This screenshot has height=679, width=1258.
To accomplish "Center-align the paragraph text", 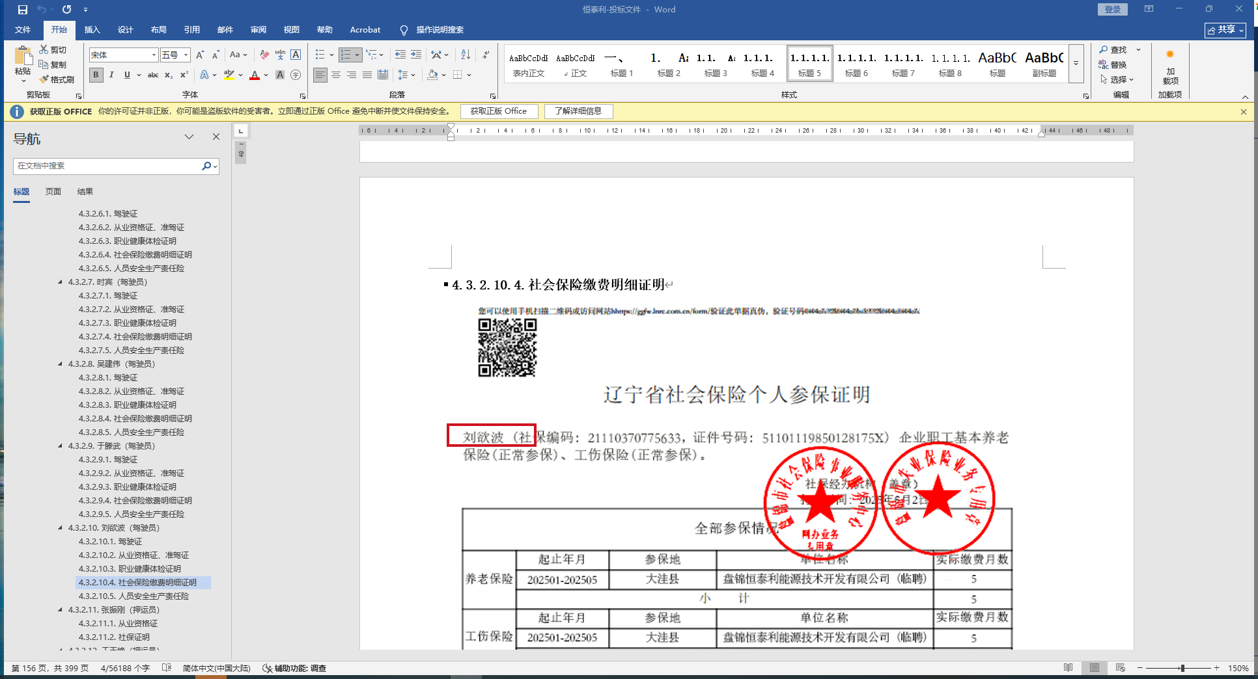I will pos(336,75).
